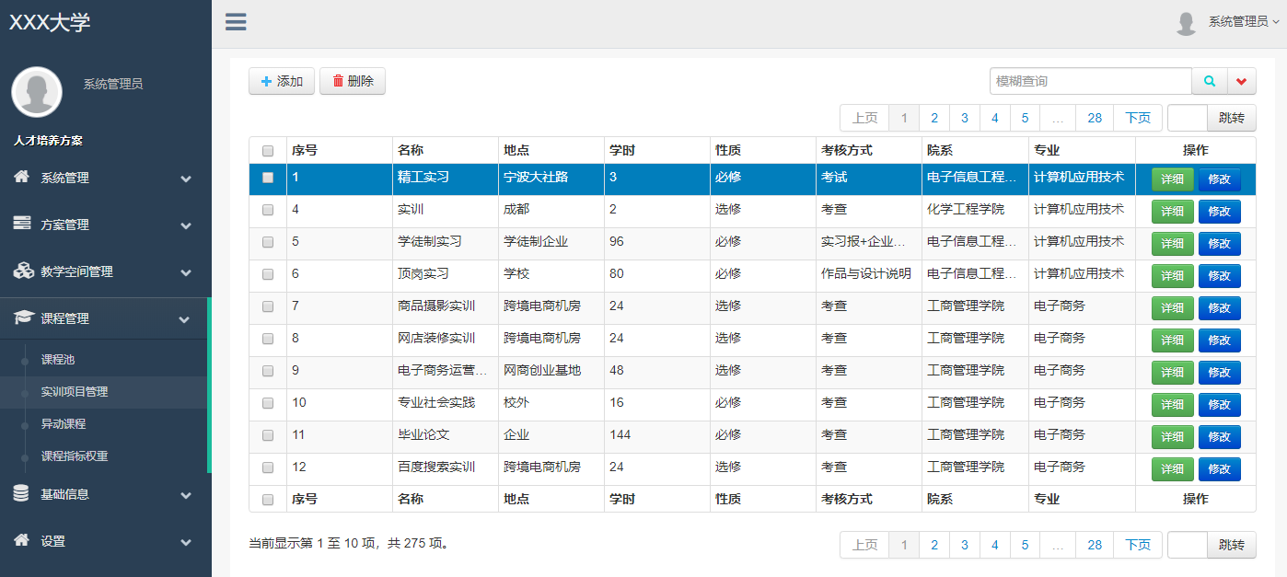Click 详细 for 精工实习 row
Image resolution: width=1287 pixels, height=577 pixels.
pos(1172,179)
